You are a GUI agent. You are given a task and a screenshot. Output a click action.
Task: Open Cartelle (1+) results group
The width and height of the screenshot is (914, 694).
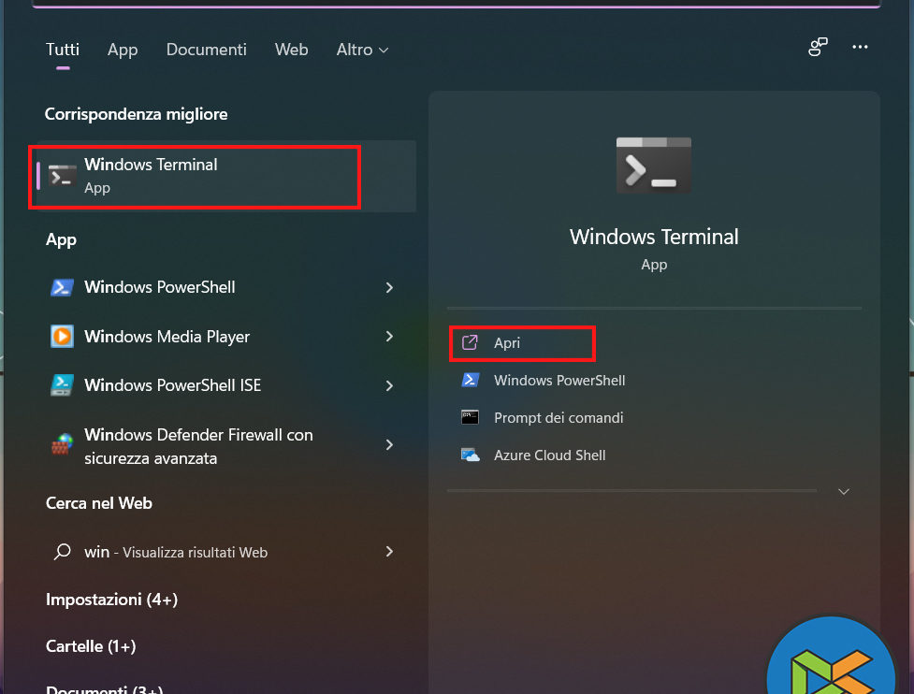click(x=91, y=646)
